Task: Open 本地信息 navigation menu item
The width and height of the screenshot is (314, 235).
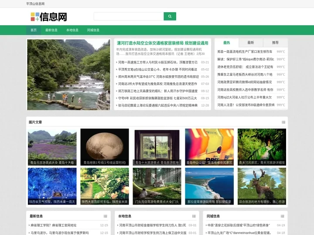Action: pyautogui.click(x=72, y=30)
